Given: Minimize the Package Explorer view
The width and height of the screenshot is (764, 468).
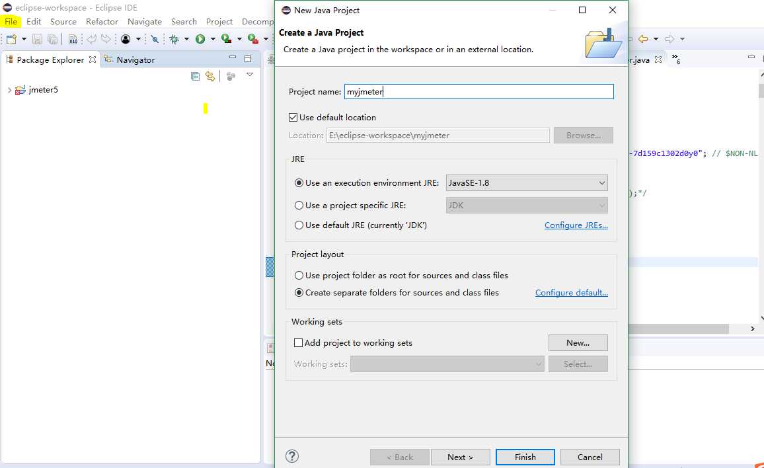Looking at the screenshot, I should 233,58.
